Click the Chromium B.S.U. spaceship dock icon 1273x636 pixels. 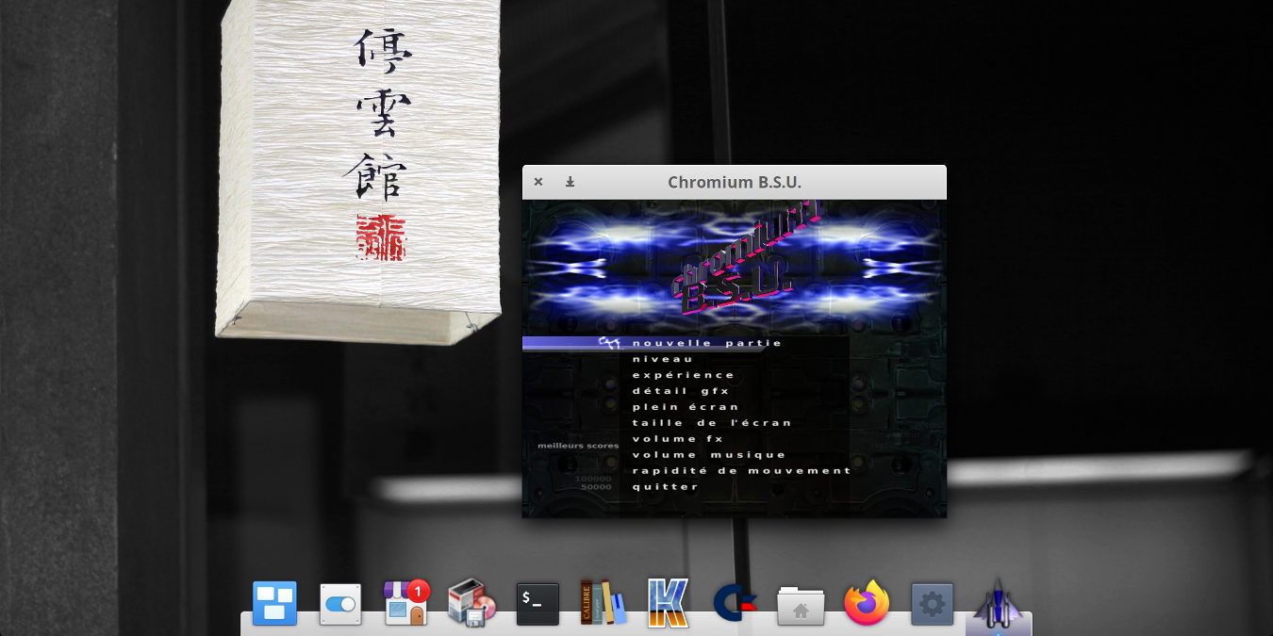tap(998, 603)
